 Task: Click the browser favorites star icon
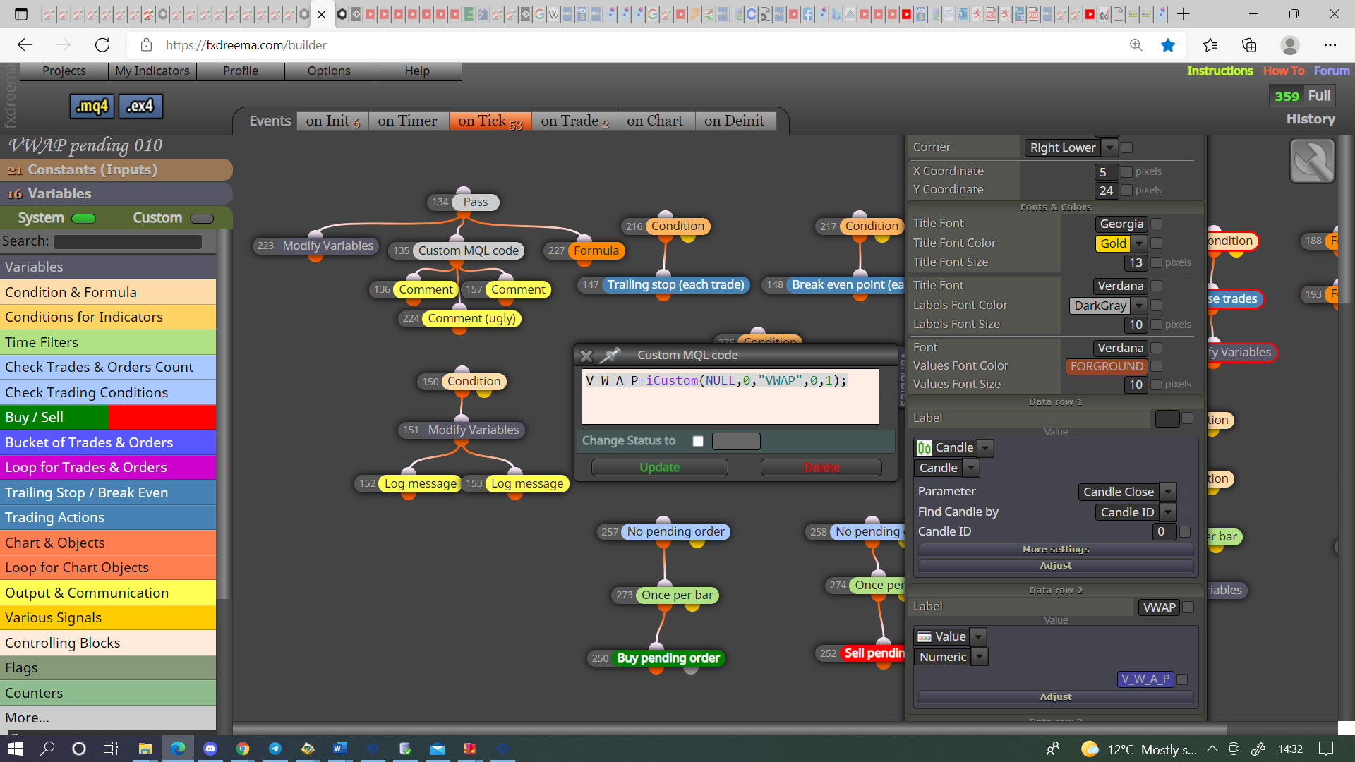(x=1168, y=45)
